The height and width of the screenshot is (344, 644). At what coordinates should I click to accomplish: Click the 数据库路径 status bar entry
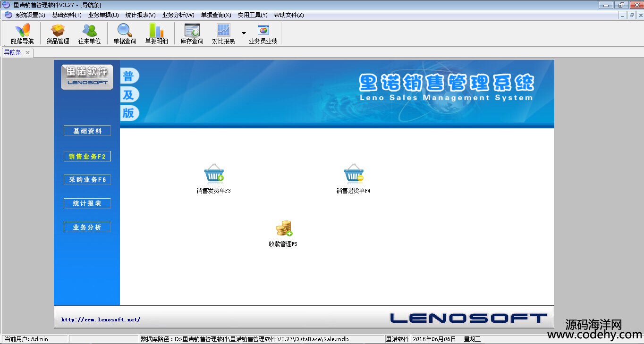point(245,339)
